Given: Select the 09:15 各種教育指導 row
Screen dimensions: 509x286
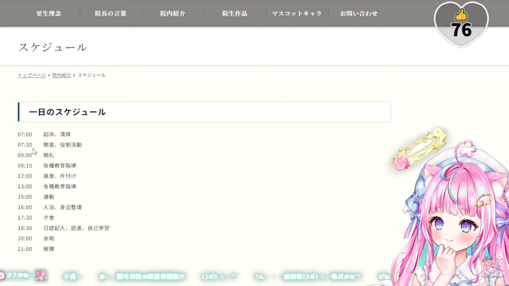Looking at the screenshot, I should pyautogui.click(x=47, y=166).
